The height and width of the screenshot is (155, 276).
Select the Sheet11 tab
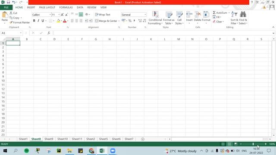[x=77, y=139]
